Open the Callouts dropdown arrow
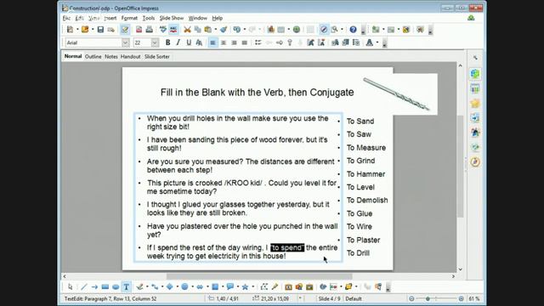The image size is (544, 306). click(238, 287)
